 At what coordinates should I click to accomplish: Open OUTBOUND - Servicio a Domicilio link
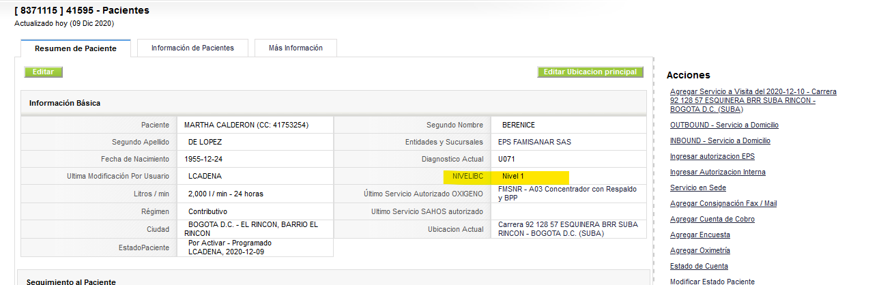click(724, 125)
